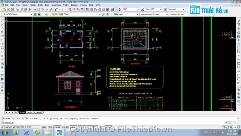Expand the Undo history dropdown arrow
Image resolution: width=241 pixels, height=136 pixels.
[x=59, y=9]
